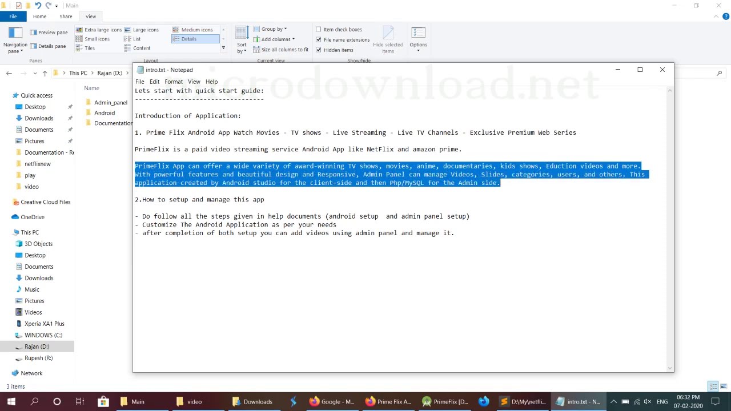Toggle the Details pane

[x=48, y=46]
